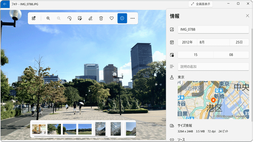Open the fifth filmstrip thumbnail with branches

[100, 129]
